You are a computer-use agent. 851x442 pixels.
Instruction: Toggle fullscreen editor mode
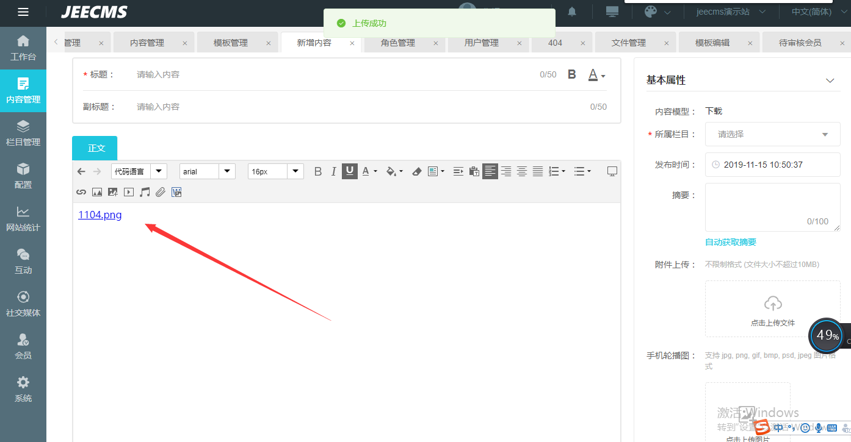pyautogui.click(x=612, y=171)
